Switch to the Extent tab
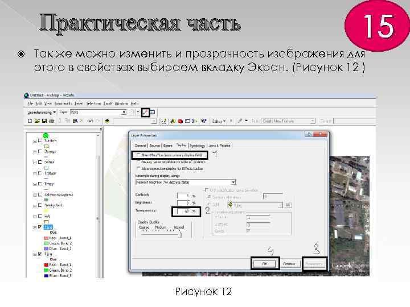Screen dimensions: 410x307 (x=168, y=146)
